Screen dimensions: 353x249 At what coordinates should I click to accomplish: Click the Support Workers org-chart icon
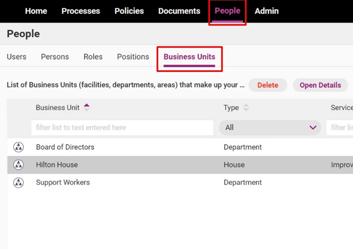[18, 182]
